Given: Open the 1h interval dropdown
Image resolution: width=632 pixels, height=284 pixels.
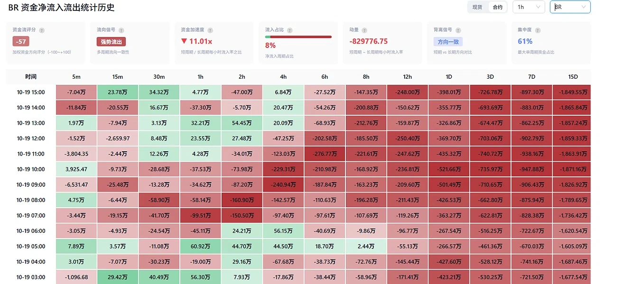Looking at the screenshot, I should click(529, 7).
